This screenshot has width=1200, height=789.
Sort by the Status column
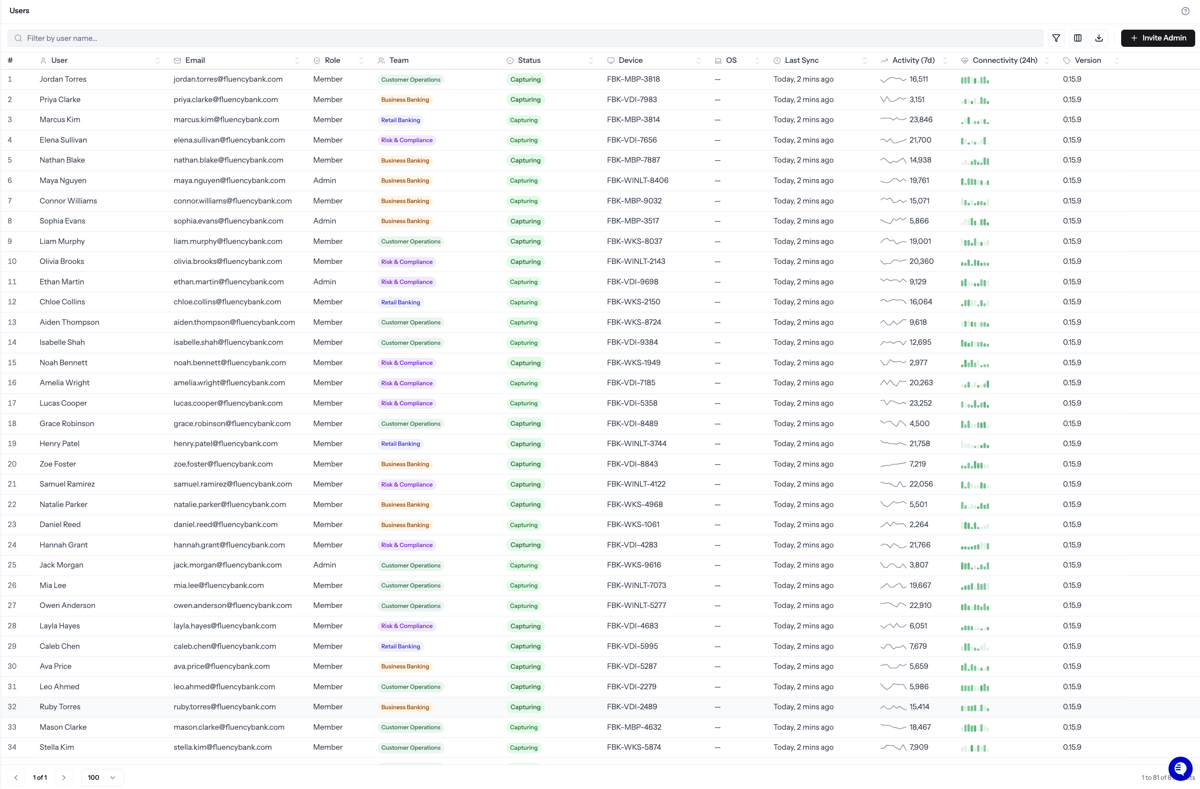pyautogui.click(x=591, y=60)
